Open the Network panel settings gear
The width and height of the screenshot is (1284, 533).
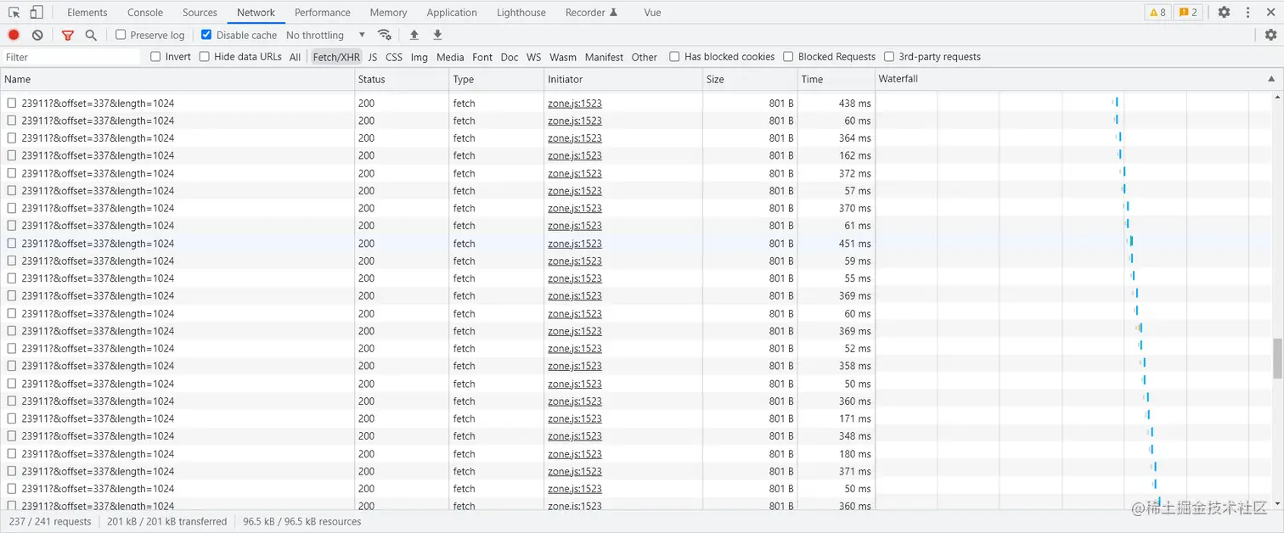click(x=1270, y=35)
